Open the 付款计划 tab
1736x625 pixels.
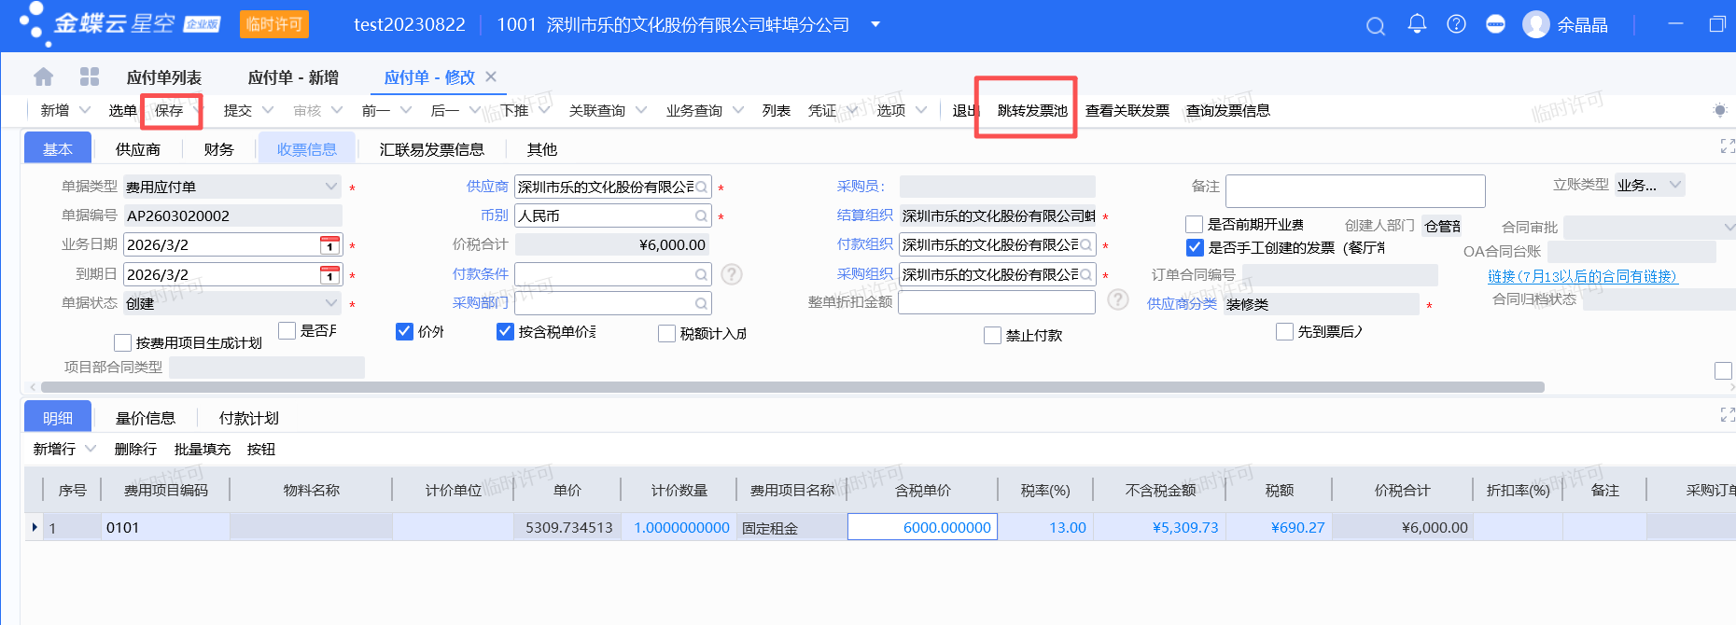click(x=248, y=418)
